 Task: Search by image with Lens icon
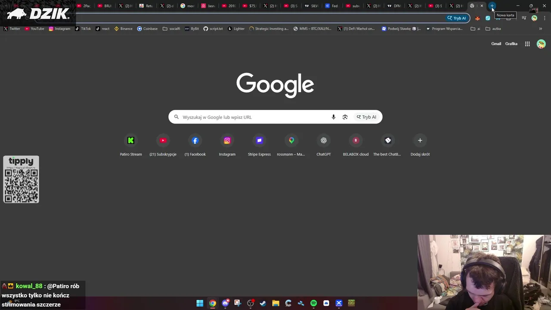pyautogui.click(x=345, y=117)
